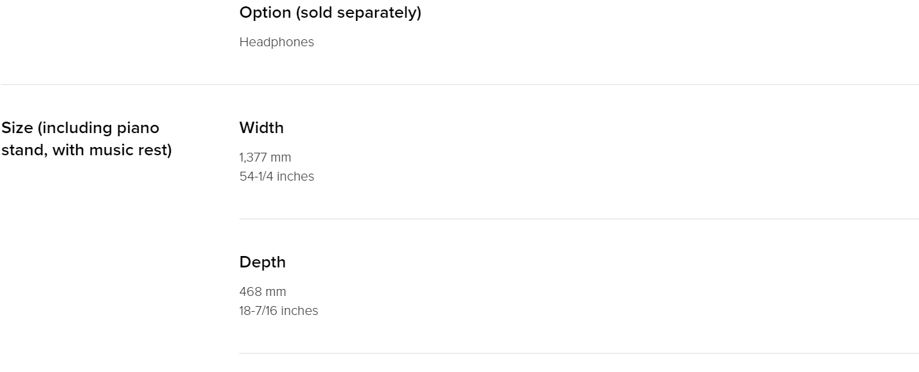Click the "mm" unit after 468
919x372 pixels.
tap(275, 292)
